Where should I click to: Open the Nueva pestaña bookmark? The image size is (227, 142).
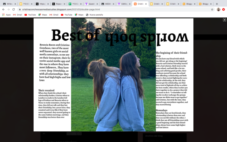94,15
